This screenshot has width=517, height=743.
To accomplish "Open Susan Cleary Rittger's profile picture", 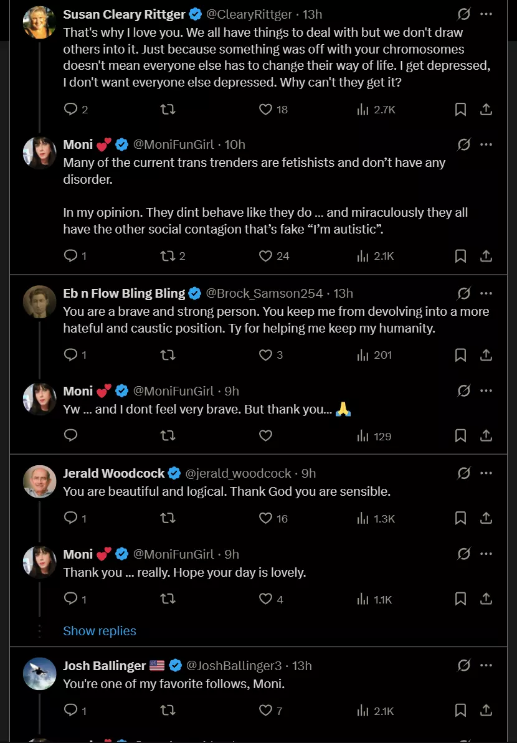I will [x=40, y=22].
